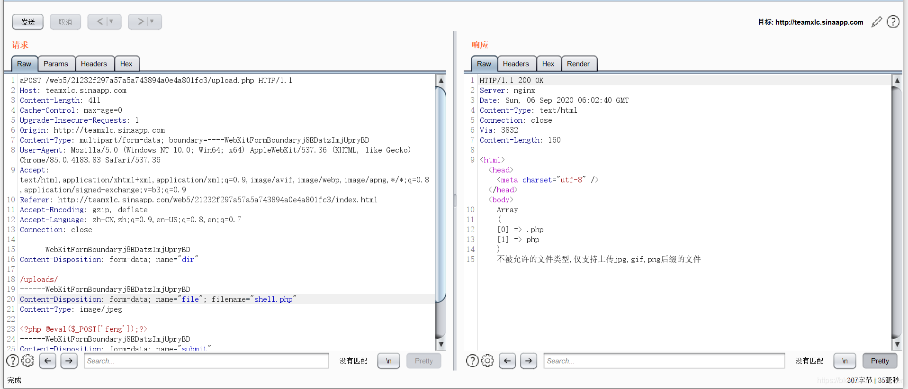
Task: Switch to the request Headers tab
Action: pyautogui.click(x=94, y=64)
